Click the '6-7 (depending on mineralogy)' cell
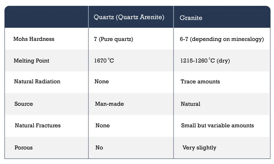Viewport: 274px width, 164px height. point(222,39)
